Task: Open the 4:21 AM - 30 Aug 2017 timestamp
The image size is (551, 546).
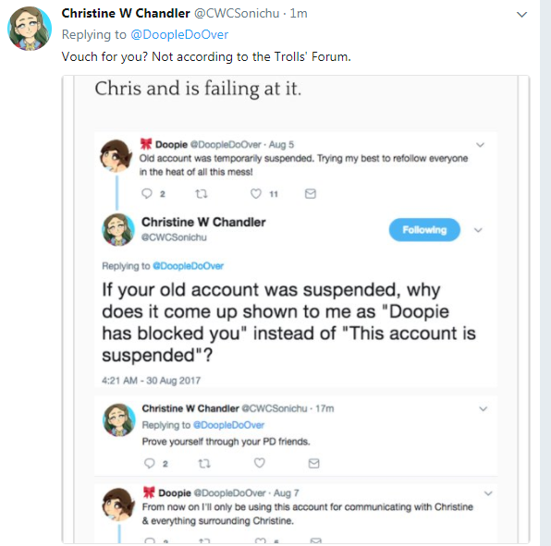Action: coord(151,381)
